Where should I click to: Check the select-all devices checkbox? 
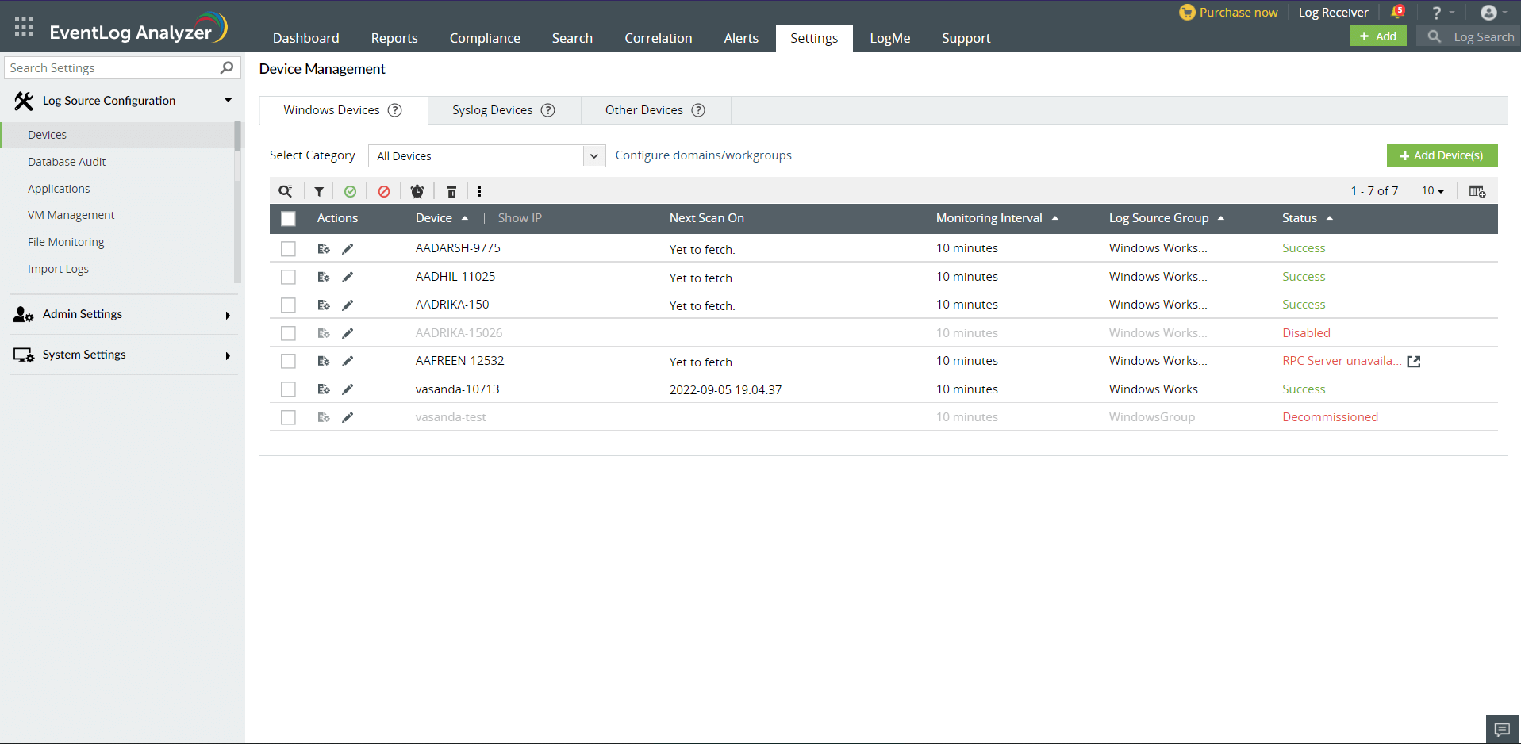pos(288,218)
